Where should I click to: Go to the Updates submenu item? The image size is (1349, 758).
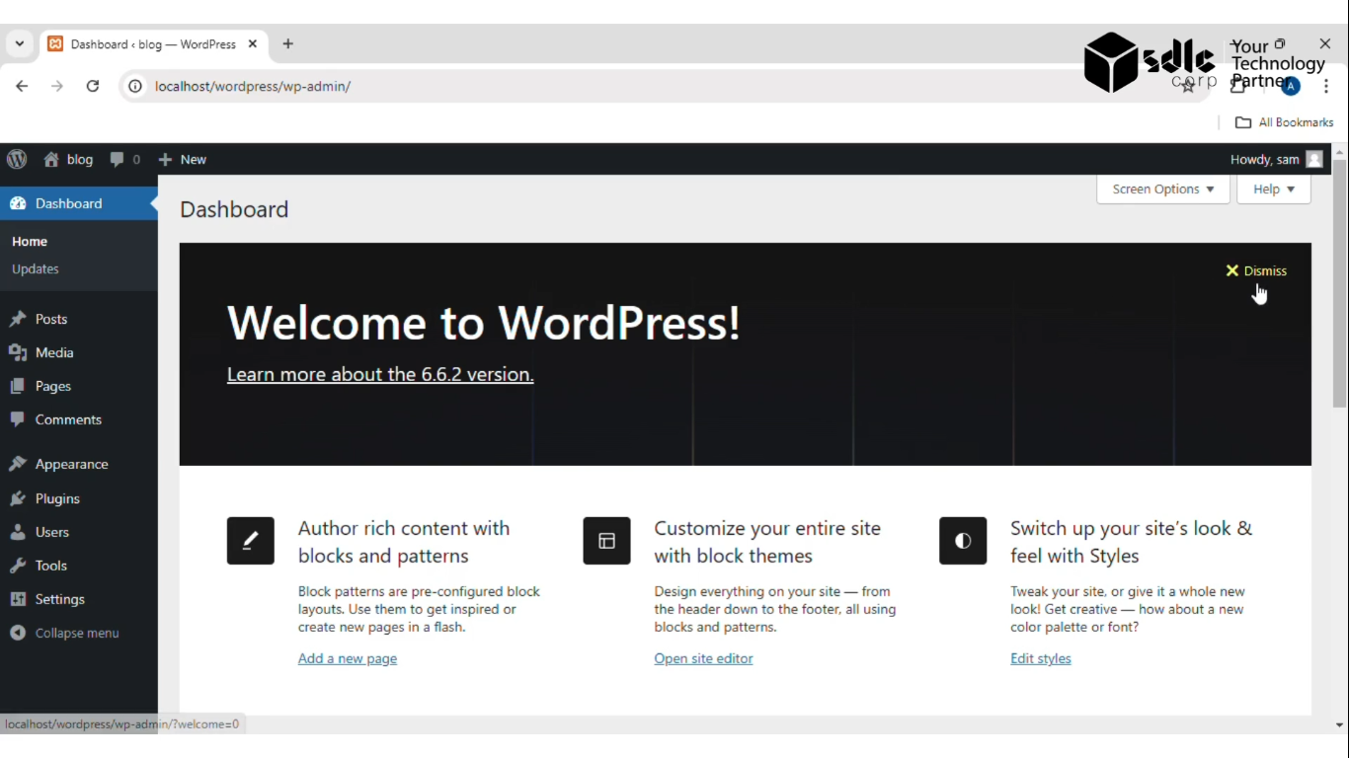(x=36, y=268)
